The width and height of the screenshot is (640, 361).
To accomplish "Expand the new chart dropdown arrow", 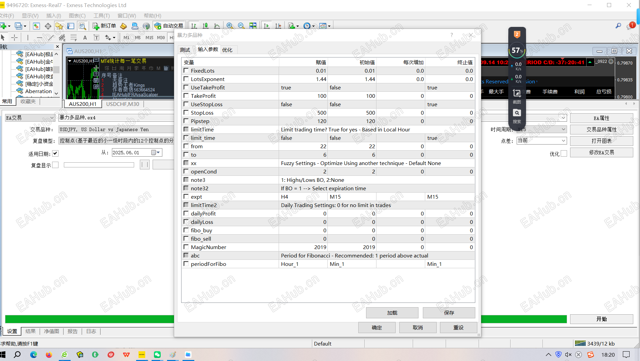I will [x=9, y=26].
